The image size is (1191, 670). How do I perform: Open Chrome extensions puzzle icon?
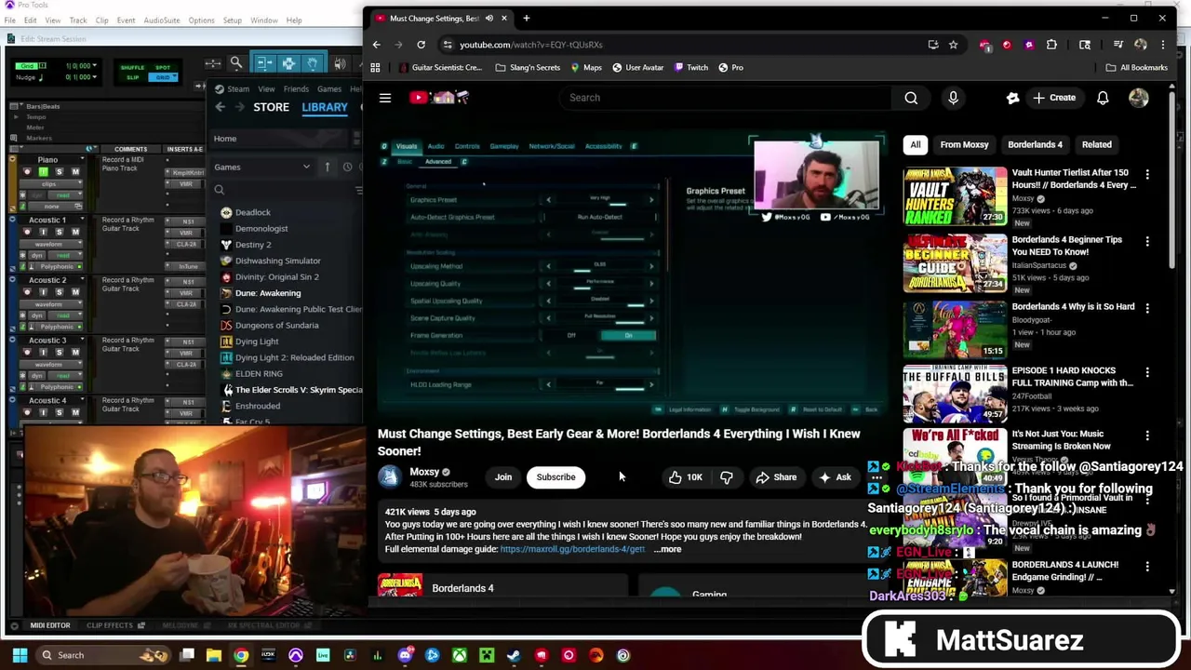[x=1051, y=45]
